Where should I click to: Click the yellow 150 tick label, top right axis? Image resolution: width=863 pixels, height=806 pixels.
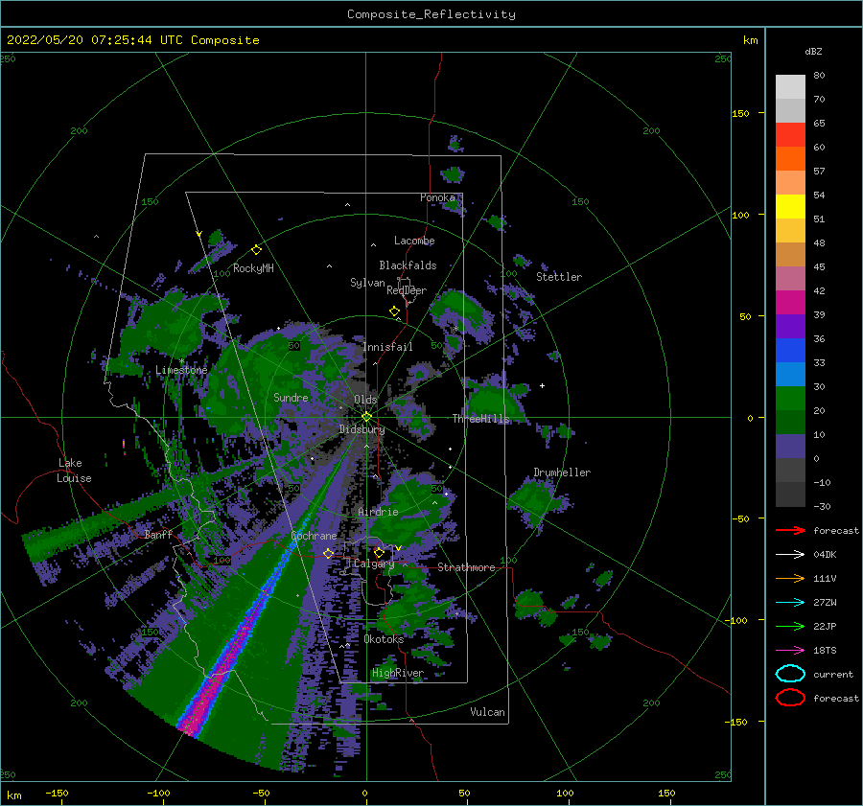[740, 113]
